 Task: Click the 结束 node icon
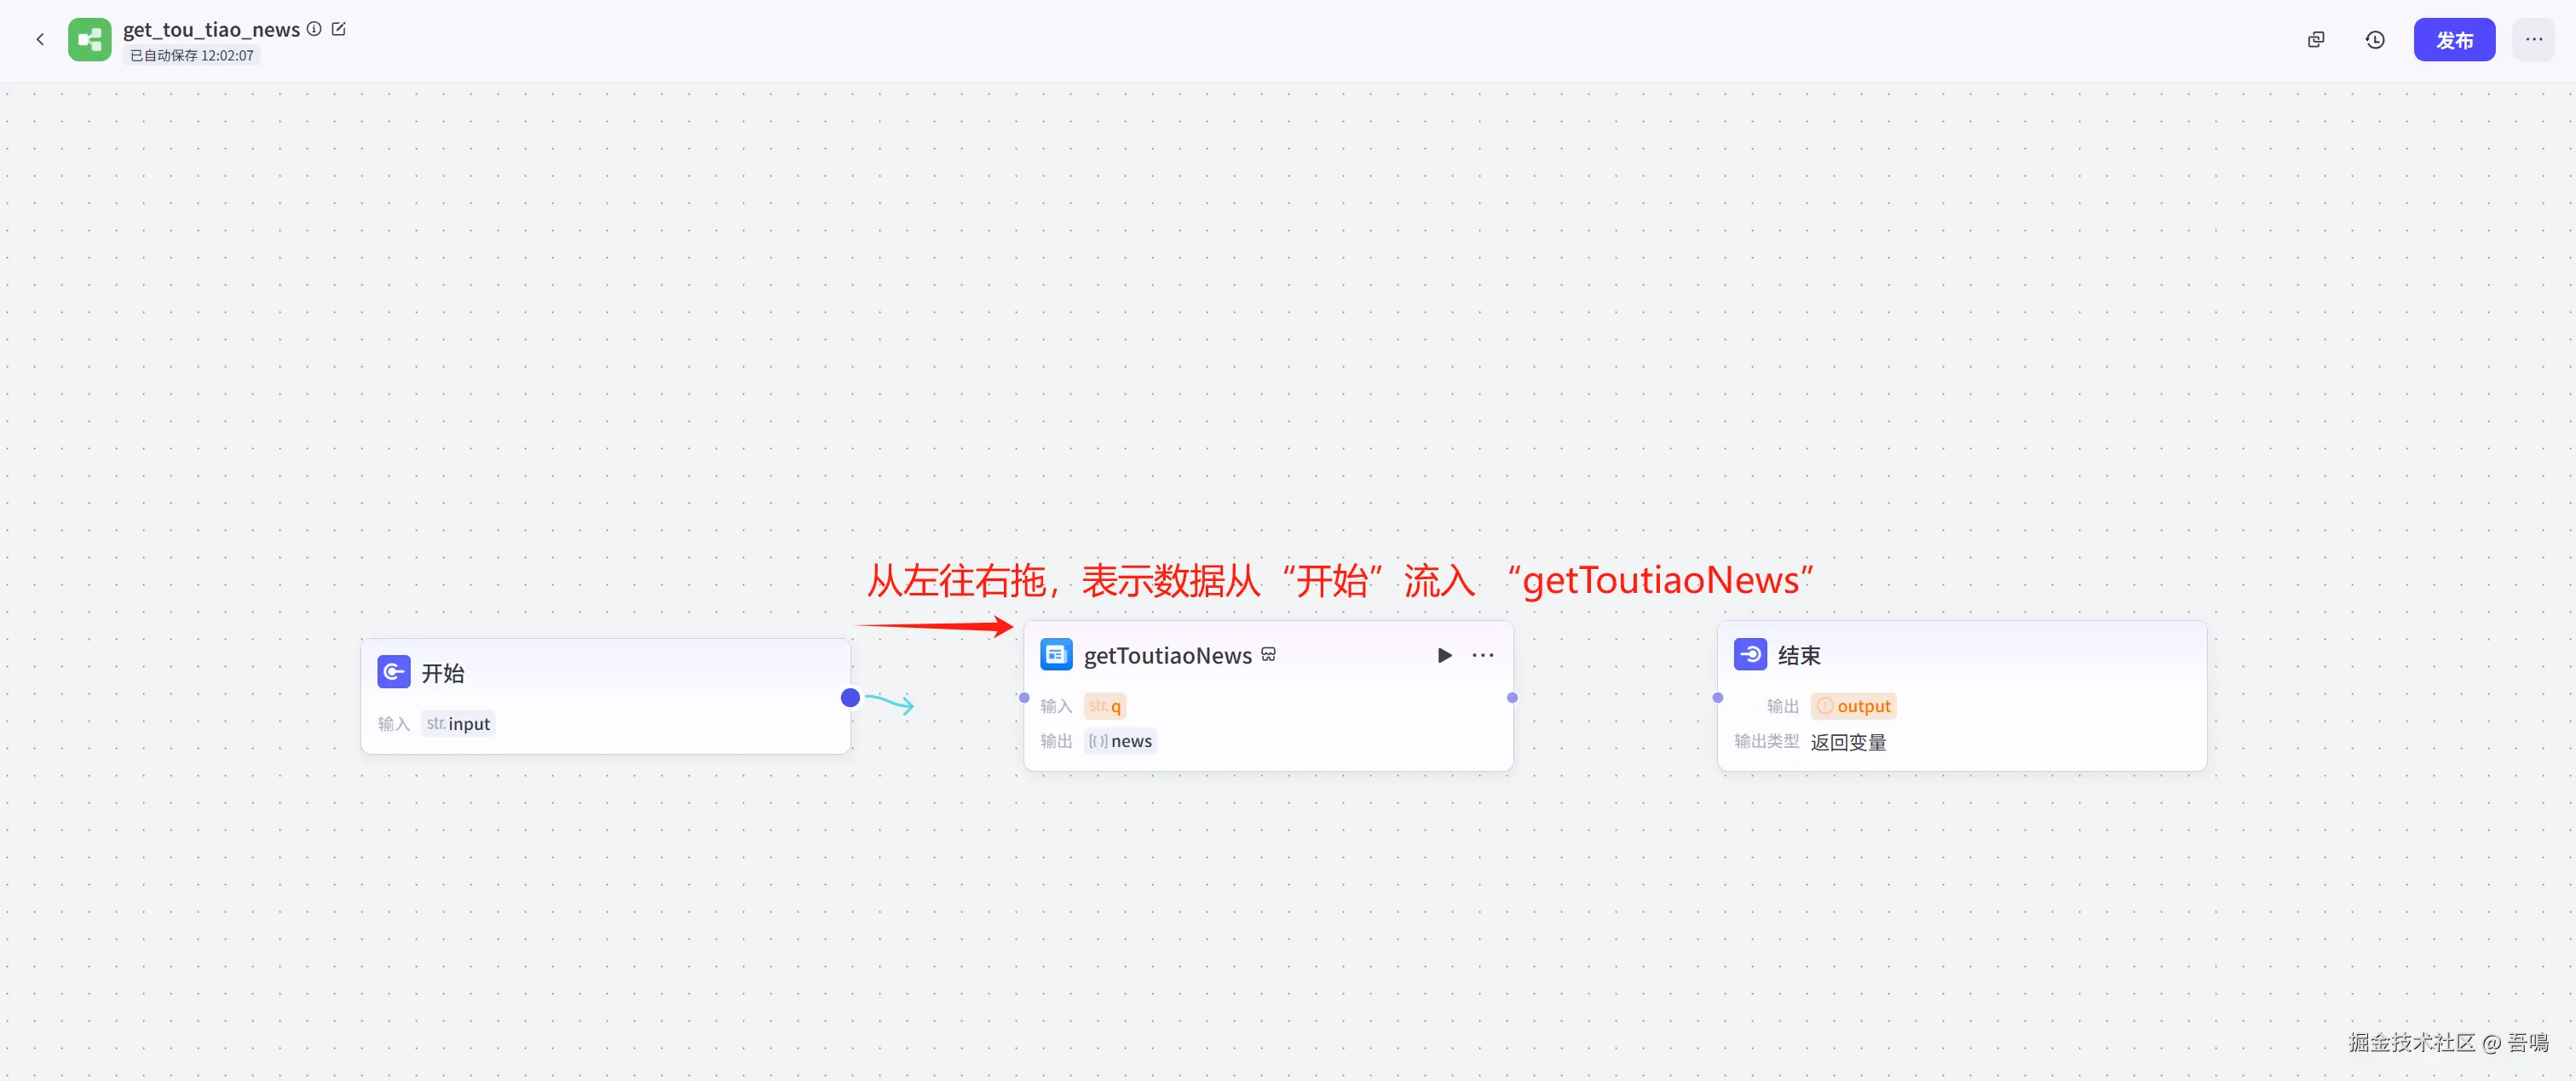coord(1750,654)
